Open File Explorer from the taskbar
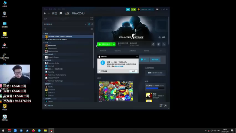 point(45,130)
